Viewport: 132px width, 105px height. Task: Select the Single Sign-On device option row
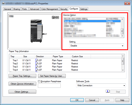point(92,21)
